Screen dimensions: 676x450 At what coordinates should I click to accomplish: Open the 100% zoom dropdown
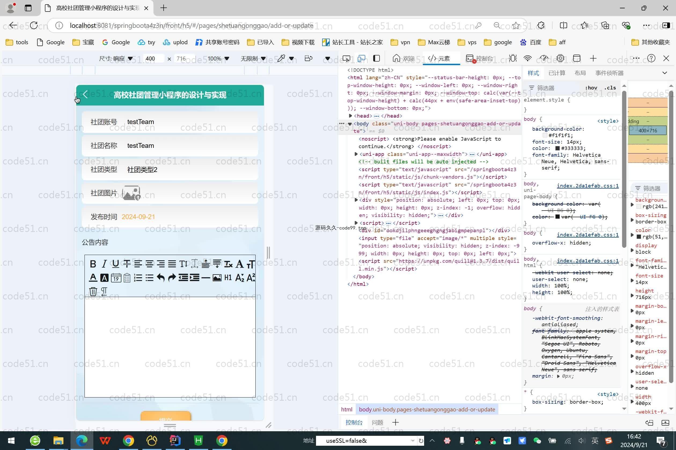[218, 59]
